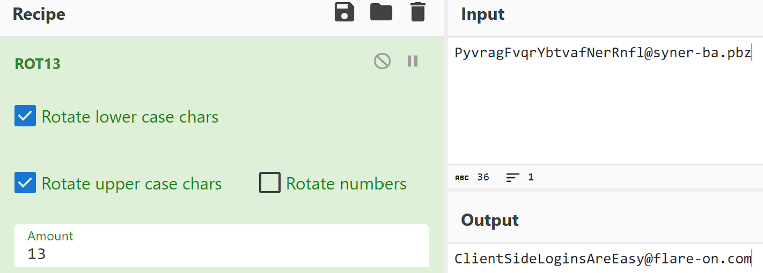Select the ROT13 operation title
Image resolution: width=763 pixels, height=273 pixels.
[38, 64]
